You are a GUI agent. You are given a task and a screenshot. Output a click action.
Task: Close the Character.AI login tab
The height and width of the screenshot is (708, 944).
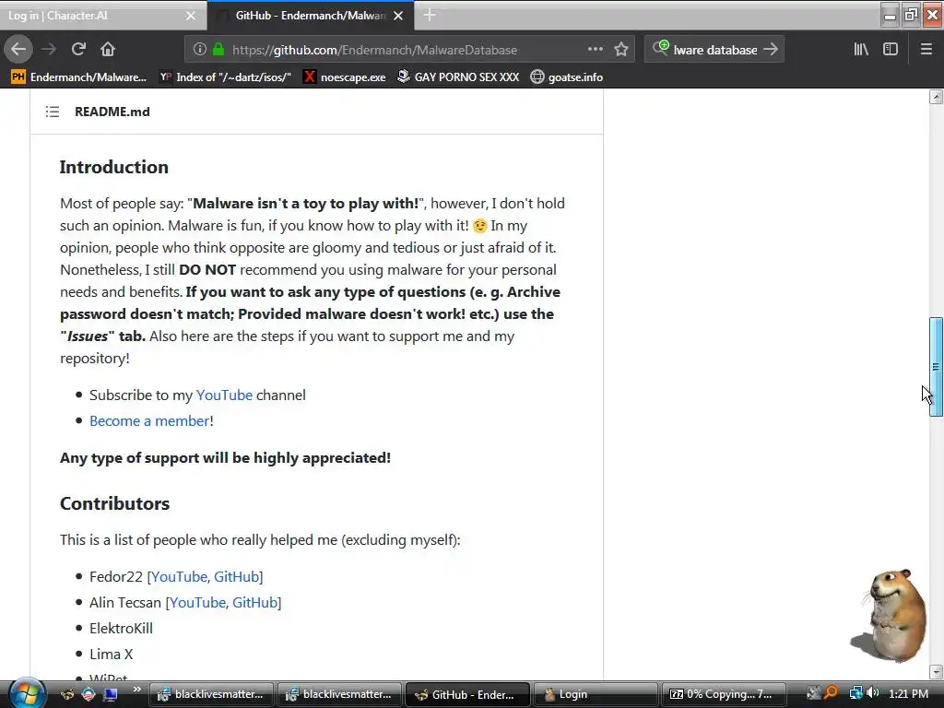tap(191, 16)
